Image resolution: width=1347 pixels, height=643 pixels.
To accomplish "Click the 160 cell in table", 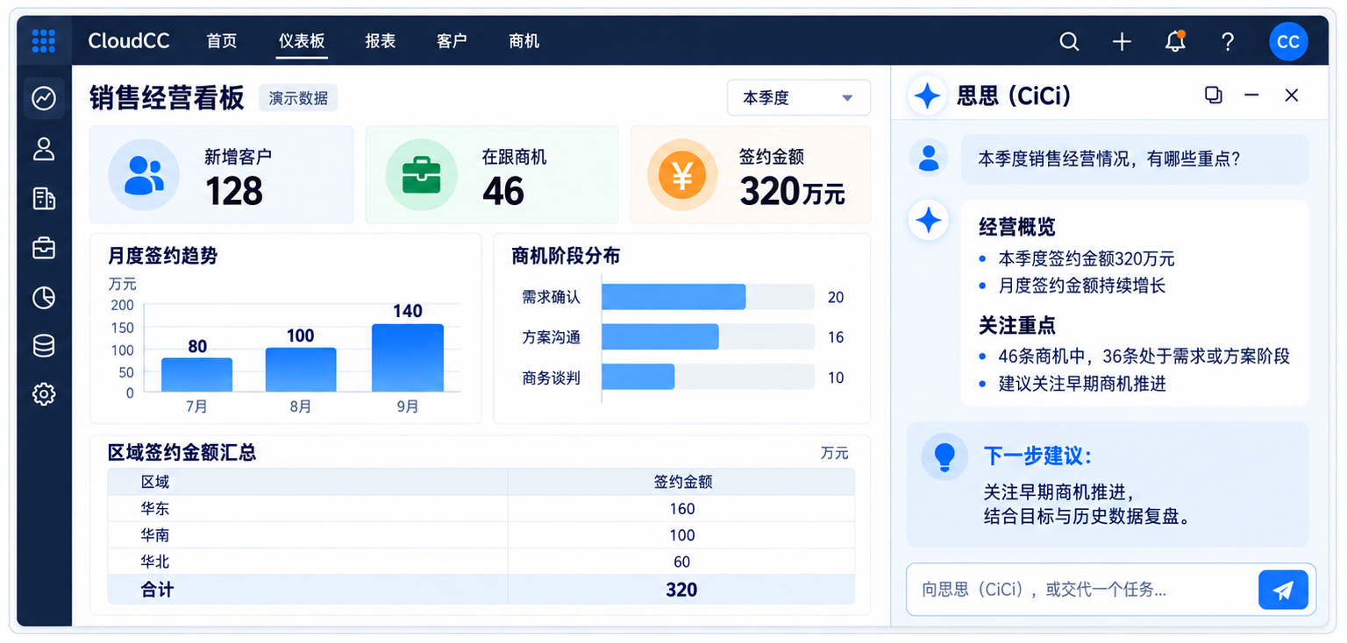I will pos(681,509).
